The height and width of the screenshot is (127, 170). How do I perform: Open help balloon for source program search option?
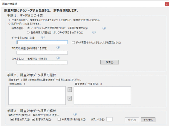coord(104,28)
